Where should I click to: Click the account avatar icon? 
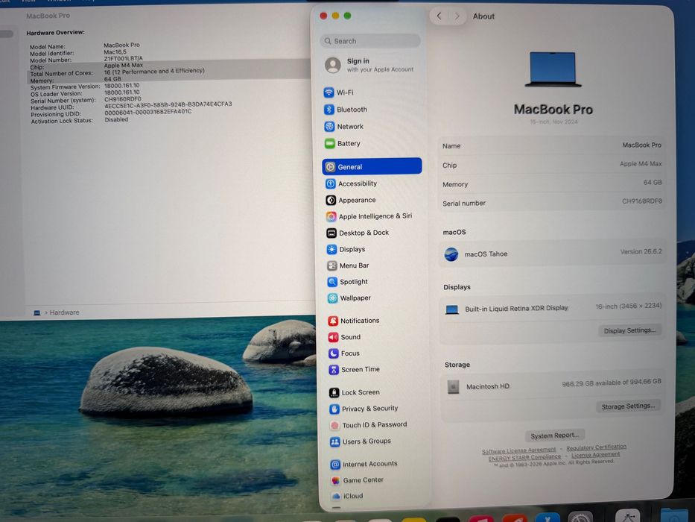[333, 65]
